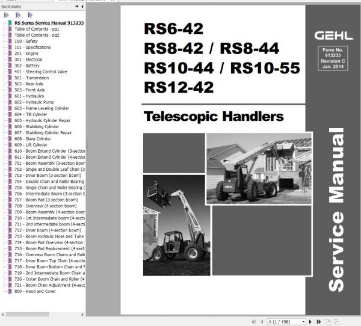Open 610 - Boom Extend Cylinder (3-section) bookmark
This screenshot has width=361, height=326.
point(49,151)
